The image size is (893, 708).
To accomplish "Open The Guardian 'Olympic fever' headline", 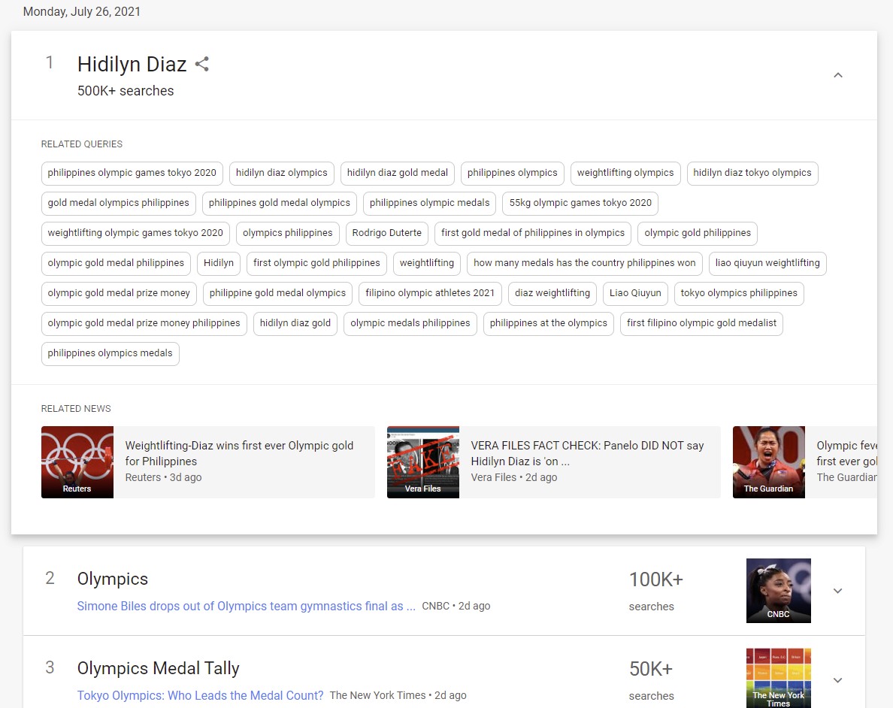I will point(847,453).
